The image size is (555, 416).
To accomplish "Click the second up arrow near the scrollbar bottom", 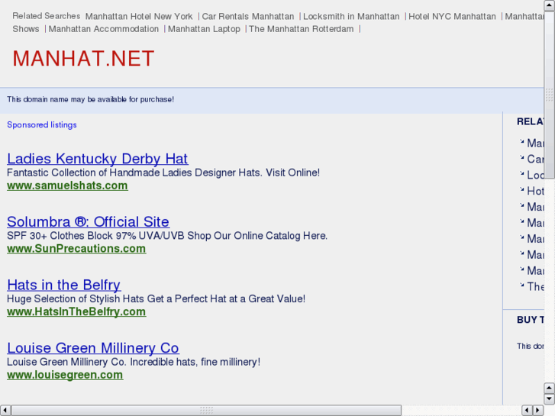I will [x=549, y=388].
